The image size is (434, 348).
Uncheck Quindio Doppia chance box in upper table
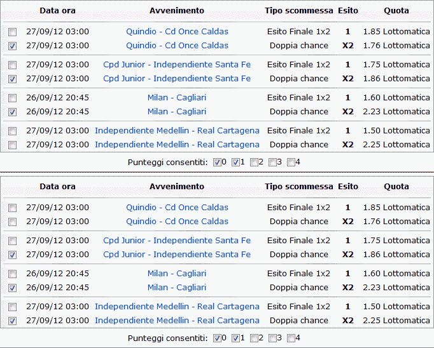[x=13, y=46]
